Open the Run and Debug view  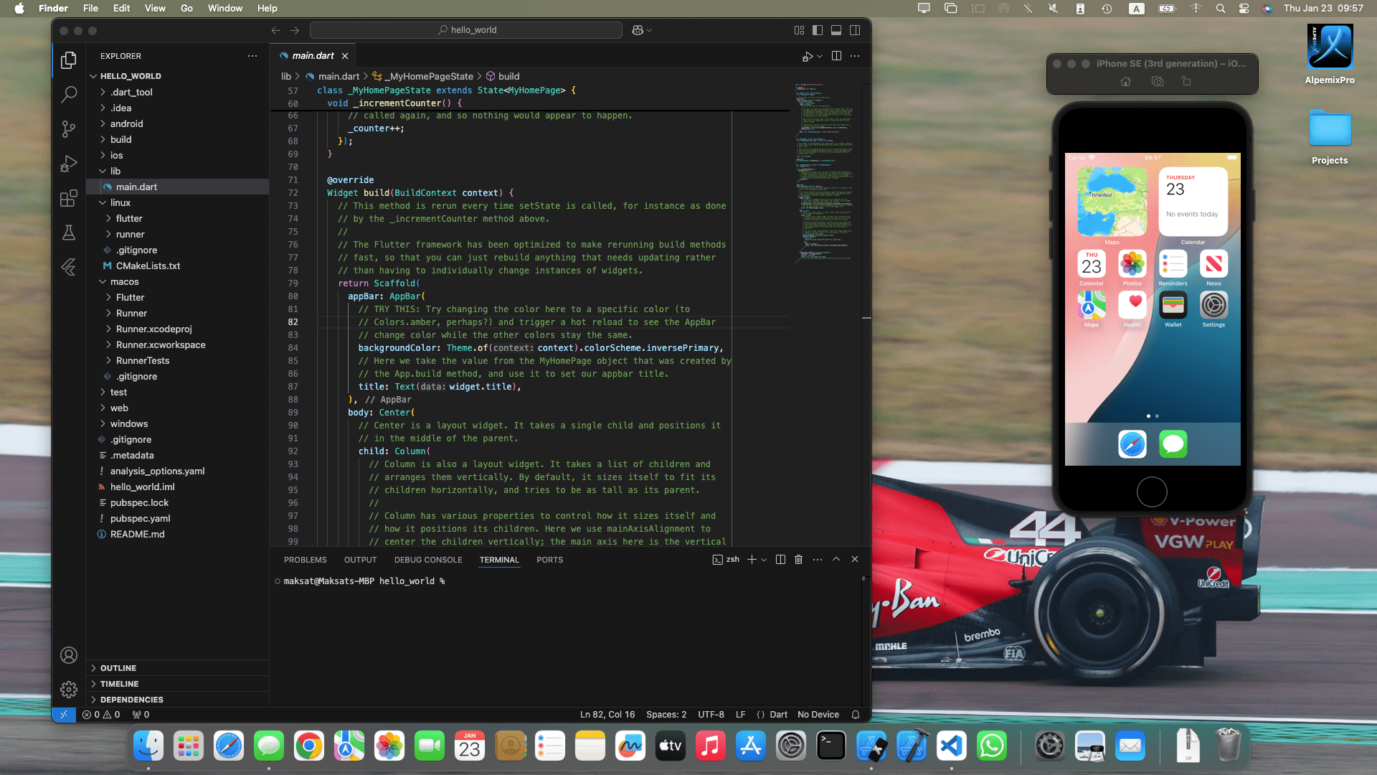point(68,164)
